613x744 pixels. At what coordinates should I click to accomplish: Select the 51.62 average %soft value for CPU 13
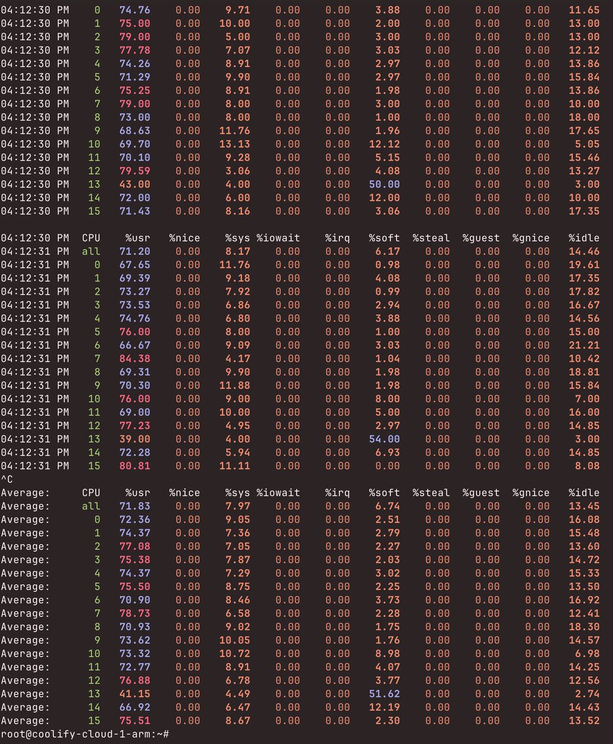tap(384, 694)
